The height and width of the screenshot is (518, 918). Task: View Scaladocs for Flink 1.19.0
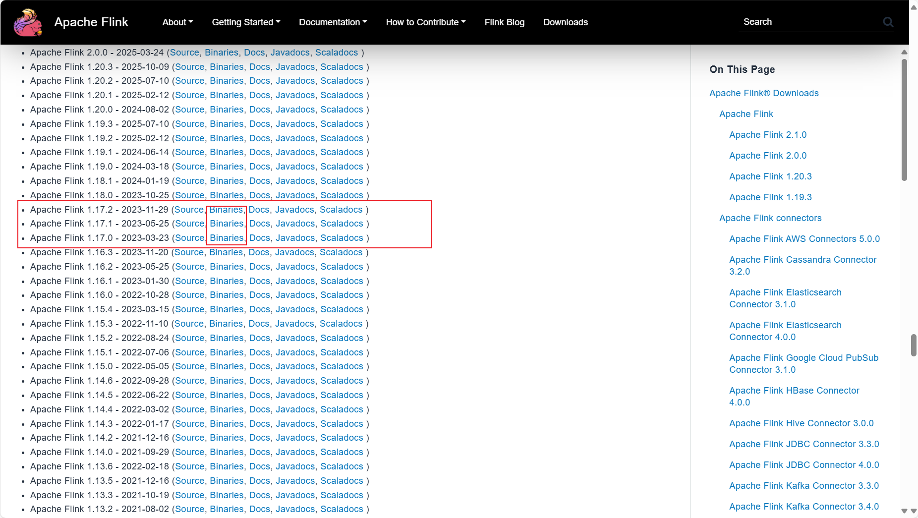coord(342,167)
